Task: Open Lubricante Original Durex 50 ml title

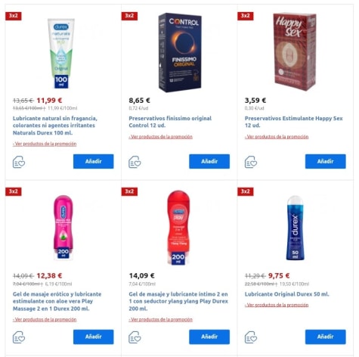Action: (x=287, y=294)
